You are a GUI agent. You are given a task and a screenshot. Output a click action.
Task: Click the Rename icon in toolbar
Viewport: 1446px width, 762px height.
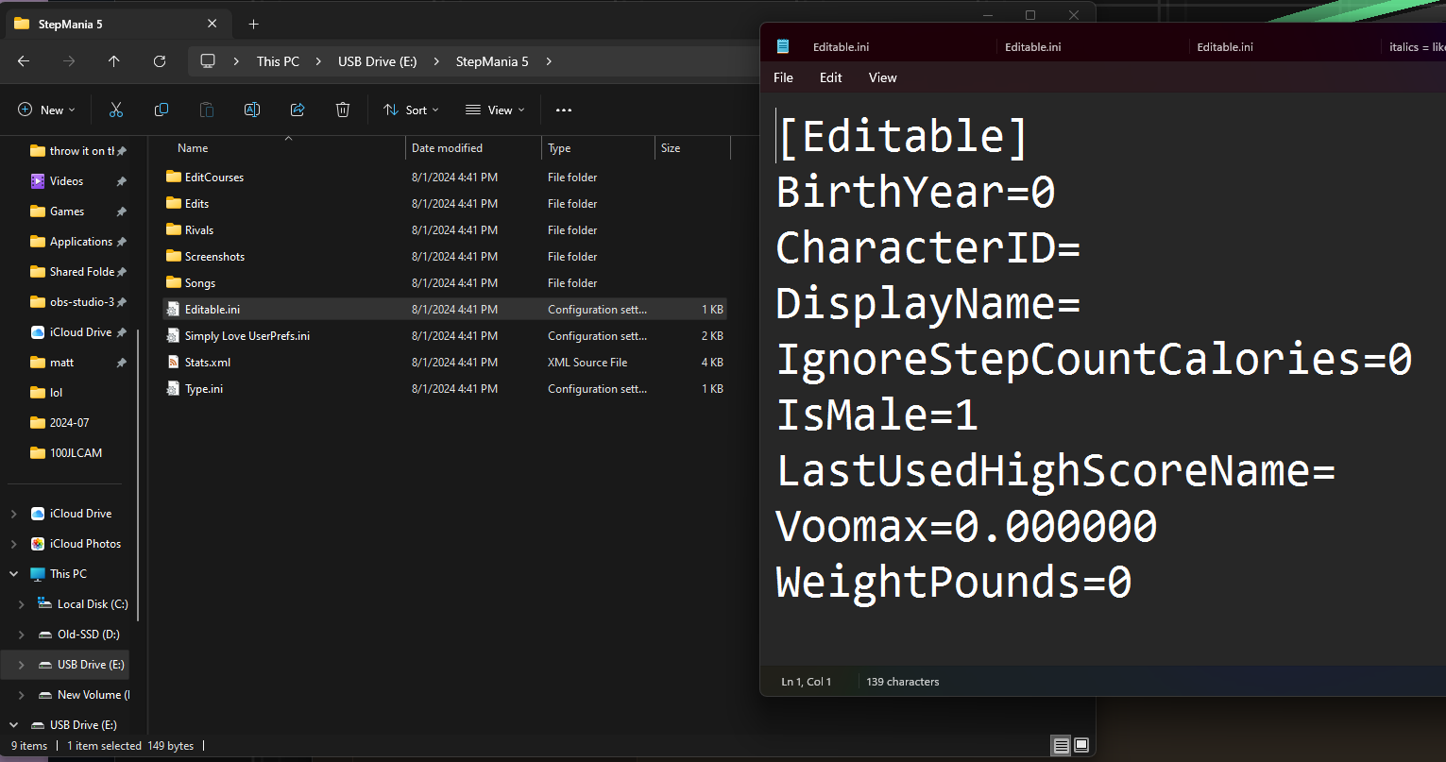252,110
